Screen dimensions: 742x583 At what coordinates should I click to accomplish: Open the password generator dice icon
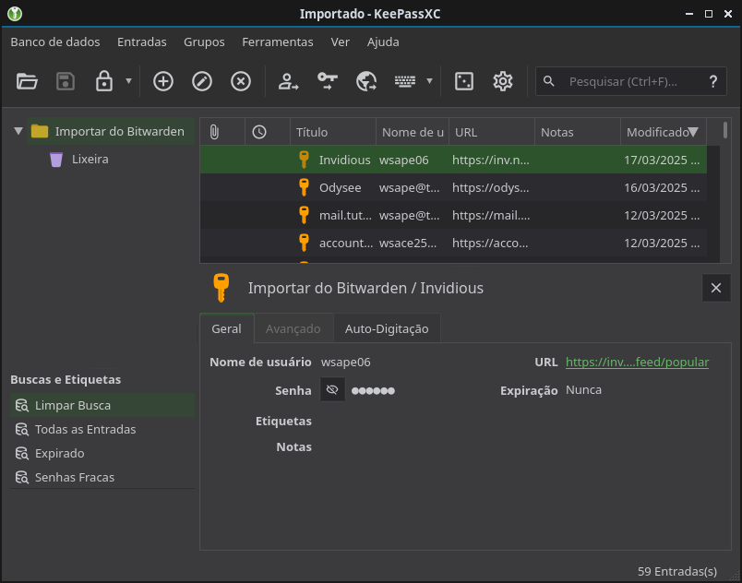(463, 81)
